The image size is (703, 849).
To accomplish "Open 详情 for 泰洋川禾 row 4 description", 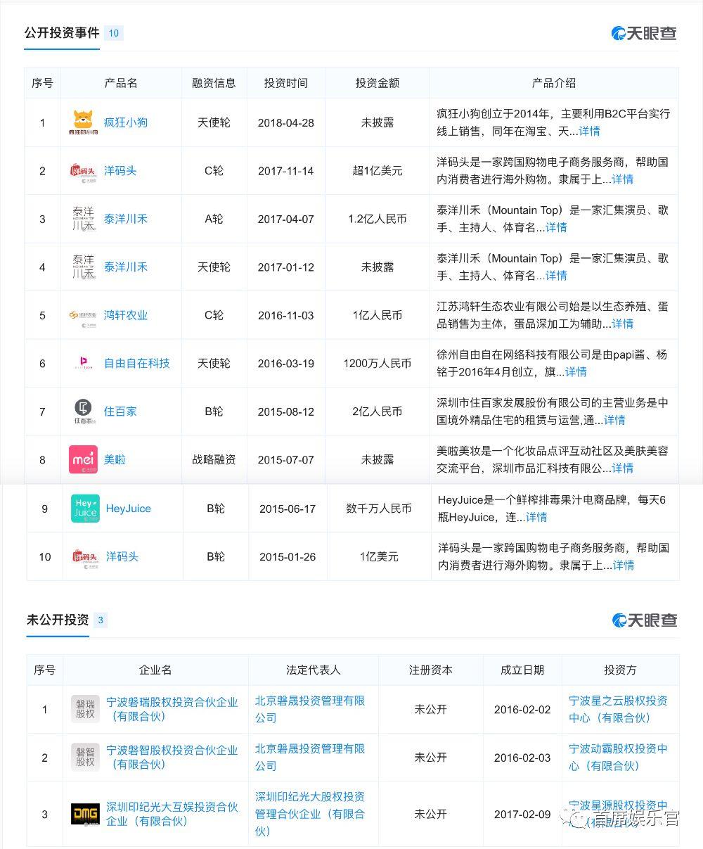I will (556, 276).
